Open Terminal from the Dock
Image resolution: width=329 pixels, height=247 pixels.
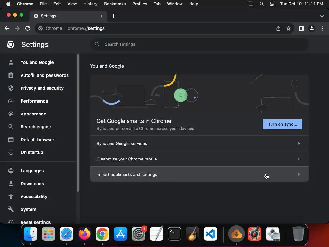[x=174, y=234]
